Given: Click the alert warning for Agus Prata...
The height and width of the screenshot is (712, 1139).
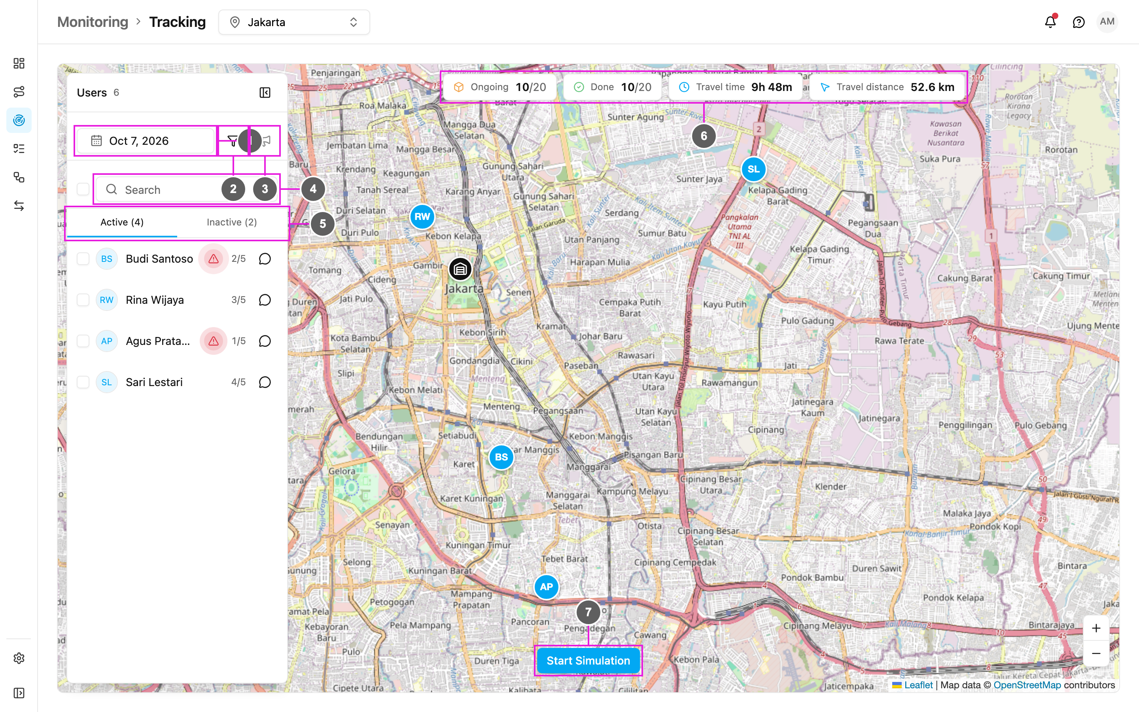Looking at the screenshot, I should (x=213, y=341).
